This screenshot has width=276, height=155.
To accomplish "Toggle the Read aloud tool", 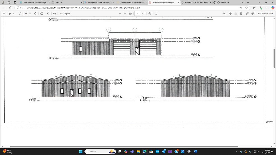I will click(x=48, y=13).
